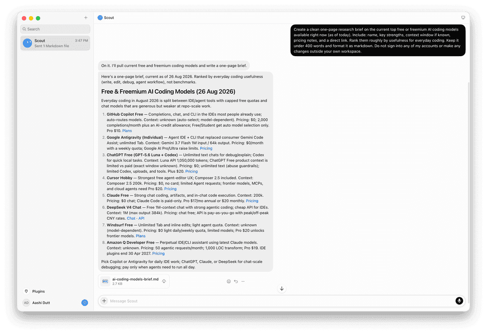Click the yellow minimize window button

click(x=31, y=19)
